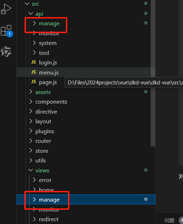Switch to the 问题 panel tab

pos(169,220)
